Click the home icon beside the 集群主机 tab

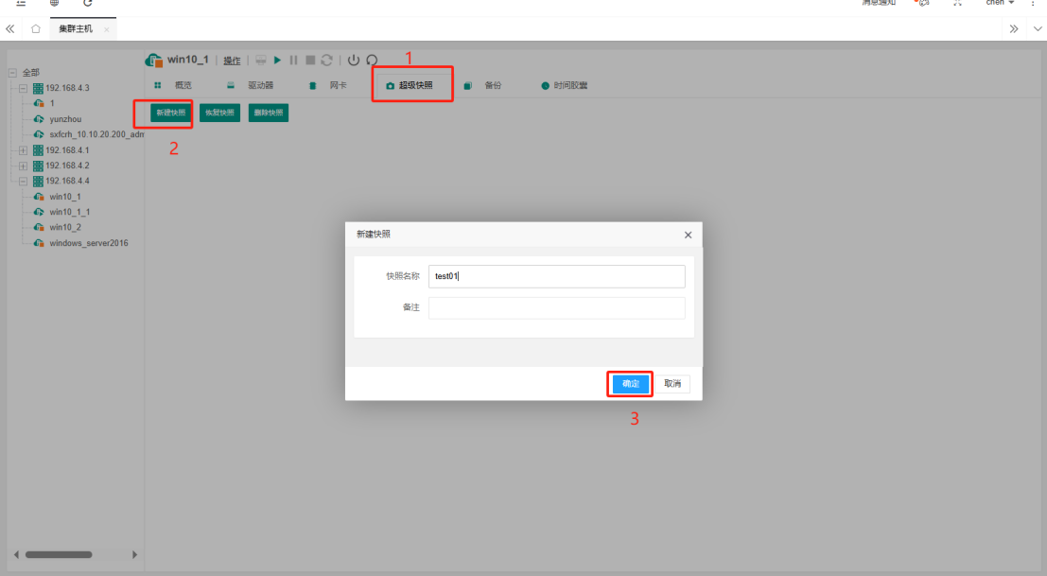pyautogui.click(x=35, y=29)
